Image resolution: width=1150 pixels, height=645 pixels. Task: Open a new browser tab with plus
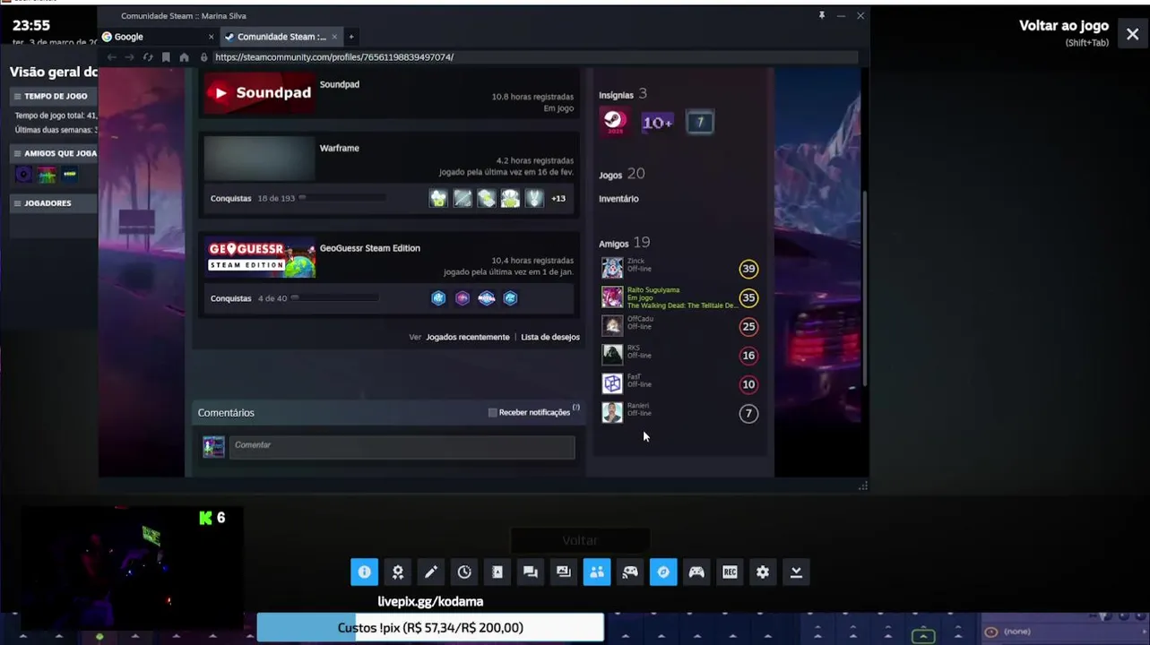tap(351, 37)
